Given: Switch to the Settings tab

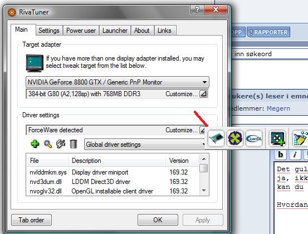Looking at the screenshot, I should click(x=49, y=31).
